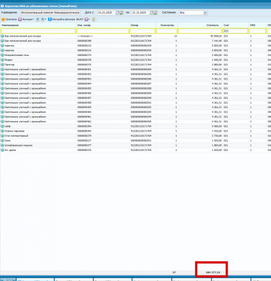The width and height of the screenshot is (271, 281).
Task: Click the Просмотр toolbar button
Action: click(9, 19)
